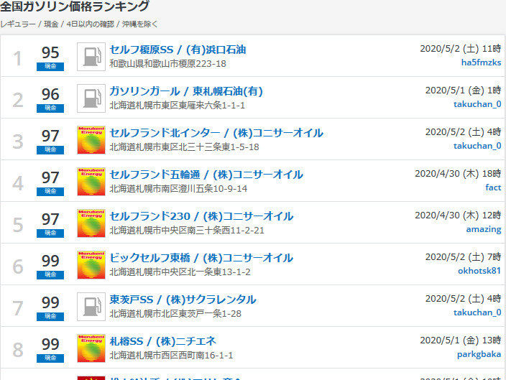Click the 現金 badge in rank 7 row

pyautogui.click(x=50, y=317)
